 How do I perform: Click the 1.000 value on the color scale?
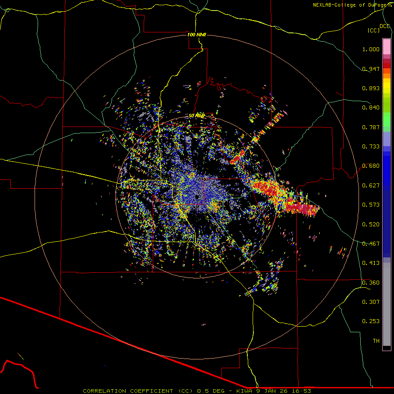(371, 49)
